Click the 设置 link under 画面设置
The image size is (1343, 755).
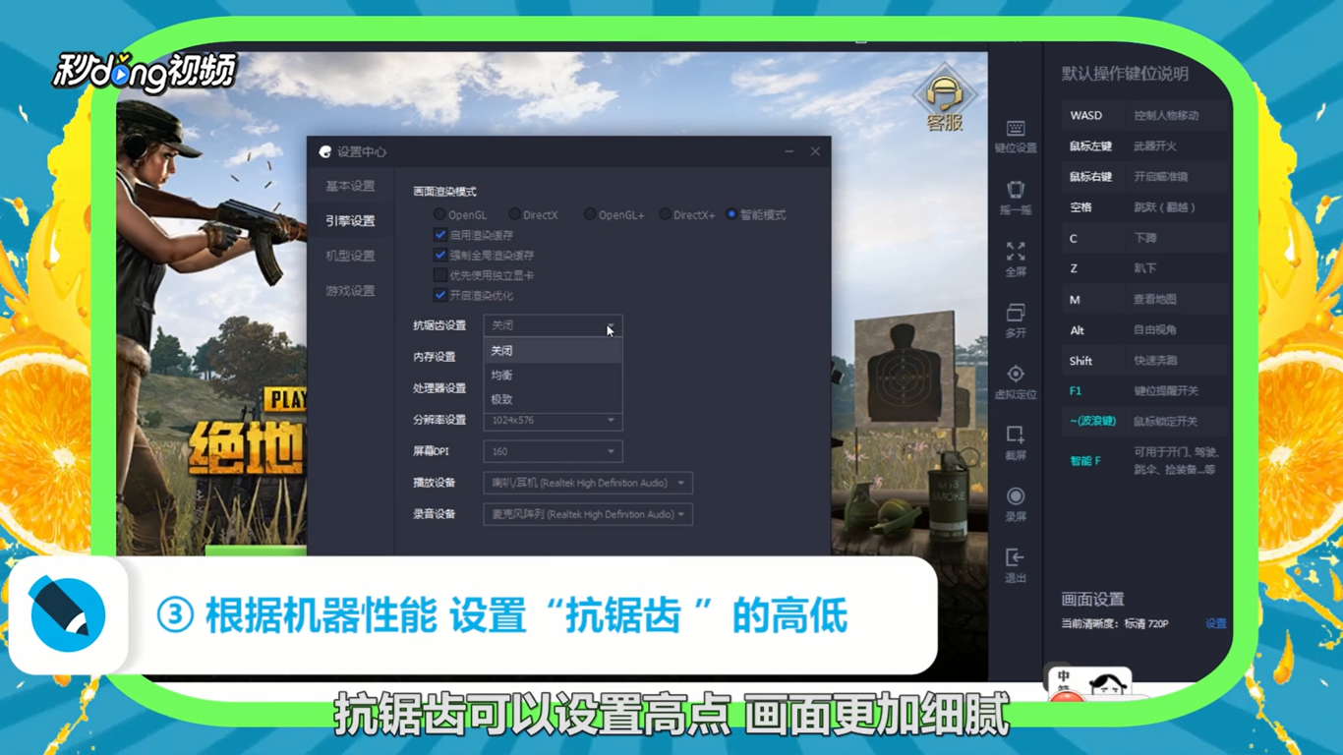1216,623
